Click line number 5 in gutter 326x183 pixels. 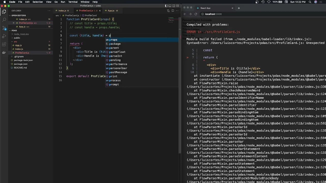click(61, 36)
